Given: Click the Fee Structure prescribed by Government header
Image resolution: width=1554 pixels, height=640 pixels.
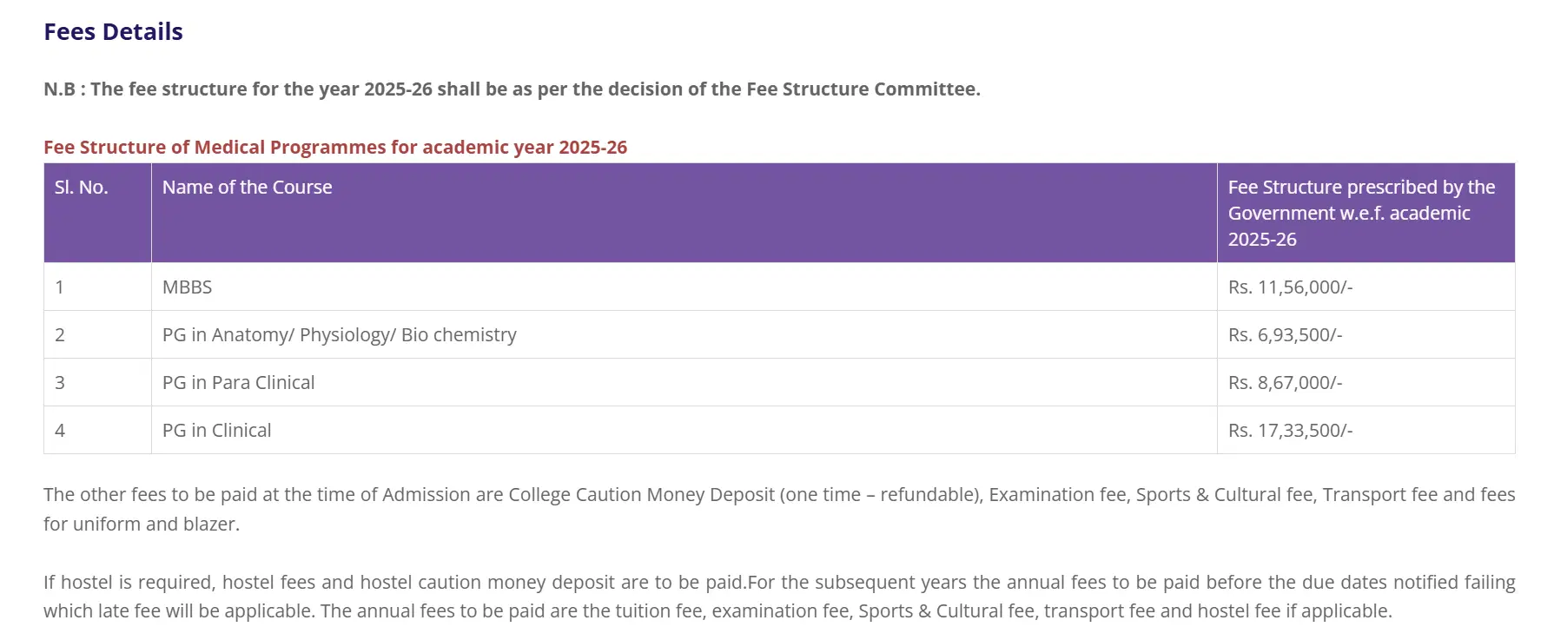Looking at the screenshot, I should [1360, 213].
